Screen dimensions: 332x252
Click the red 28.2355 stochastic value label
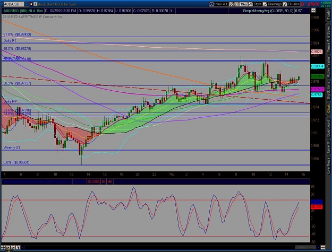click(93, 181)
